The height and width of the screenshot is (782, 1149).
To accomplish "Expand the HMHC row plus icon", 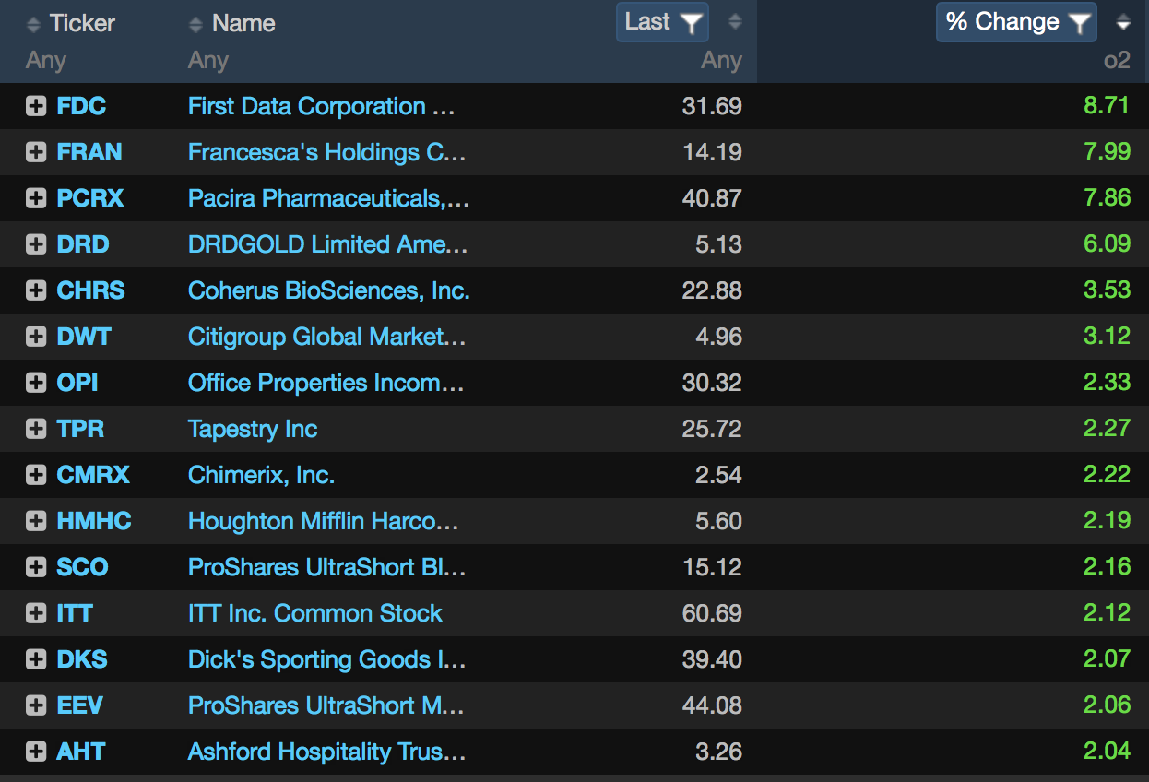I will 36,521.
